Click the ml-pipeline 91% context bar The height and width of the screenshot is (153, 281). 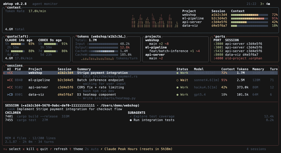(250, 18)
